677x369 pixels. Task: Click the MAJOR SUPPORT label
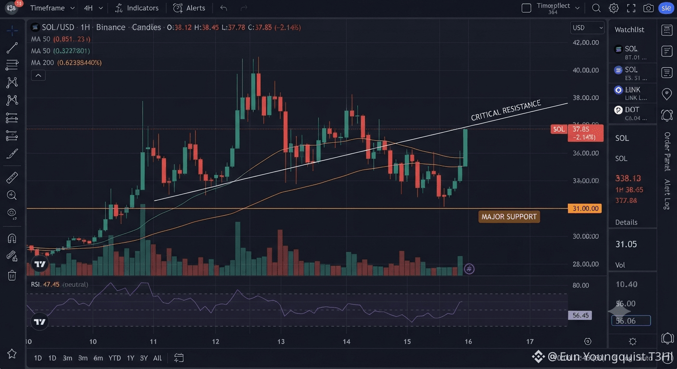pyautogui.click(x=509, y=217)
